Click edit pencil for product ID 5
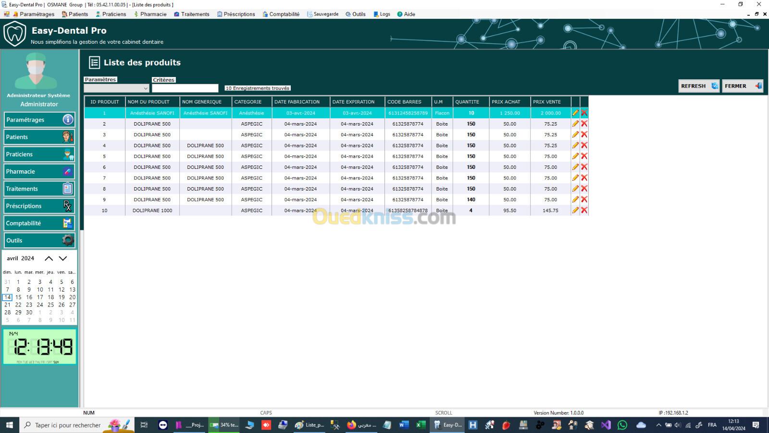Screen dimensions: 769x433 (x=575, y=156)
